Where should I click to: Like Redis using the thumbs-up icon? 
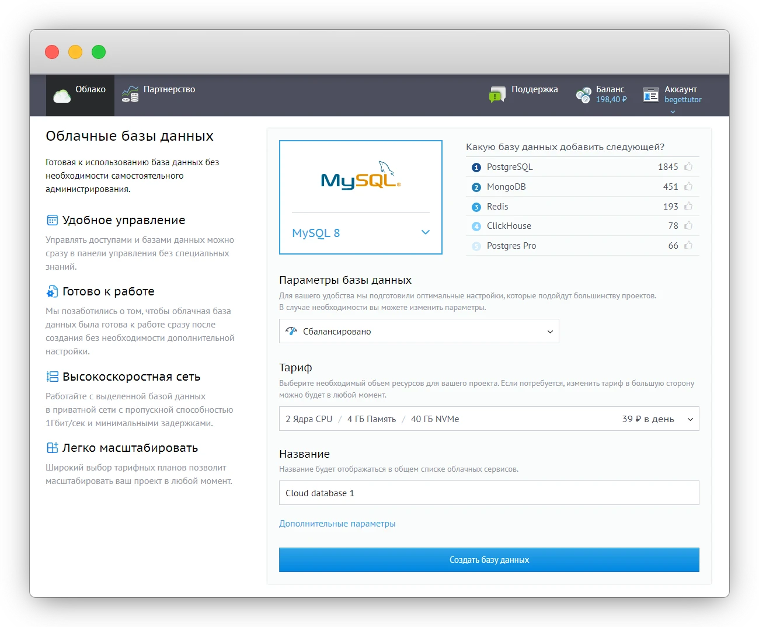click(x=688, y=206)
